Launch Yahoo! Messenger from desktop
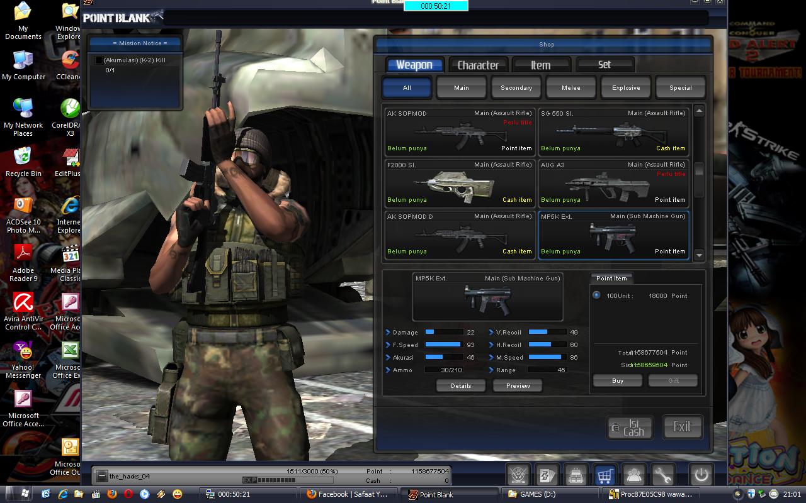The image size is (806, 503). pyautogui.click(x=23, y=360)
